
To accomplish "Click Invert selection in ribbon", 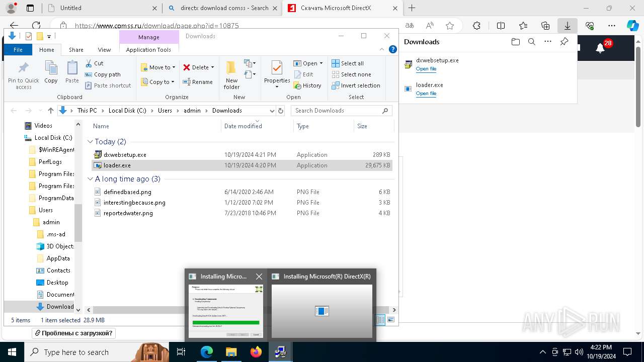I will (356, 85).
